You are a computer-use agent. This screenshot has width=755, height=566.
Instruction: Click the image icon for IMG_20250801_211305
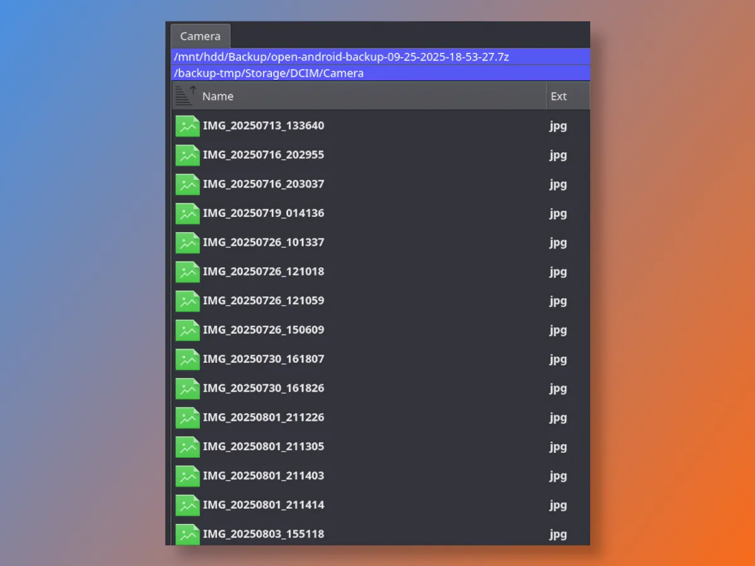tap(187, 447)
